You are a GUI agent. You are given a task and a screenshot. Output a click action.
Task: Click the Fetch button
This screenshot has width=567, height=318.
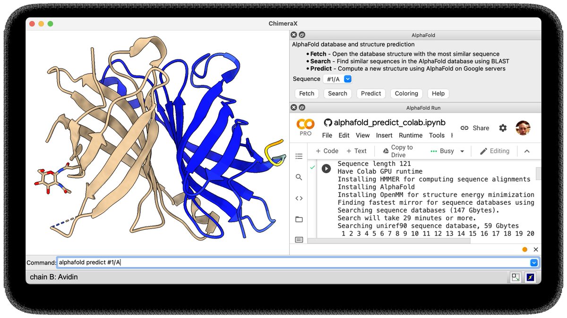coord(307,93)
